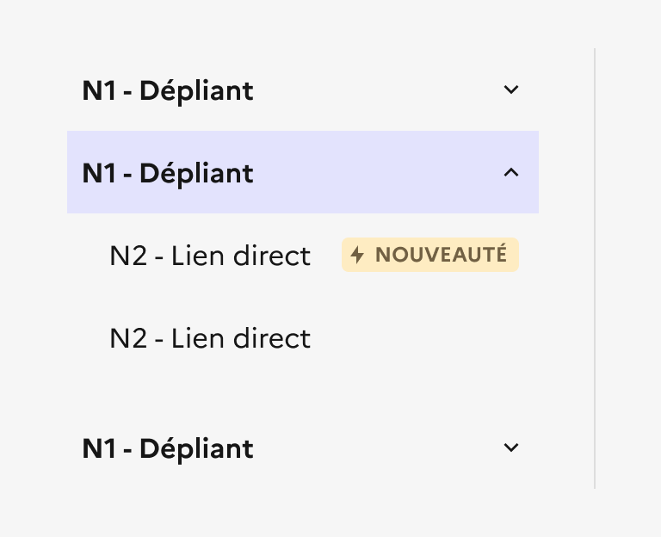Click the NOUVEAUTÉ badge text
The width and height of the screenshot is (661, 537).
pos(441,256)
